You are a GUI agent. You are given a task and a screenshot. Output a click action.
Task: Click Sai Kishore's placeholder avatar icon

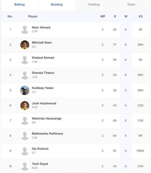click(25, 151)
